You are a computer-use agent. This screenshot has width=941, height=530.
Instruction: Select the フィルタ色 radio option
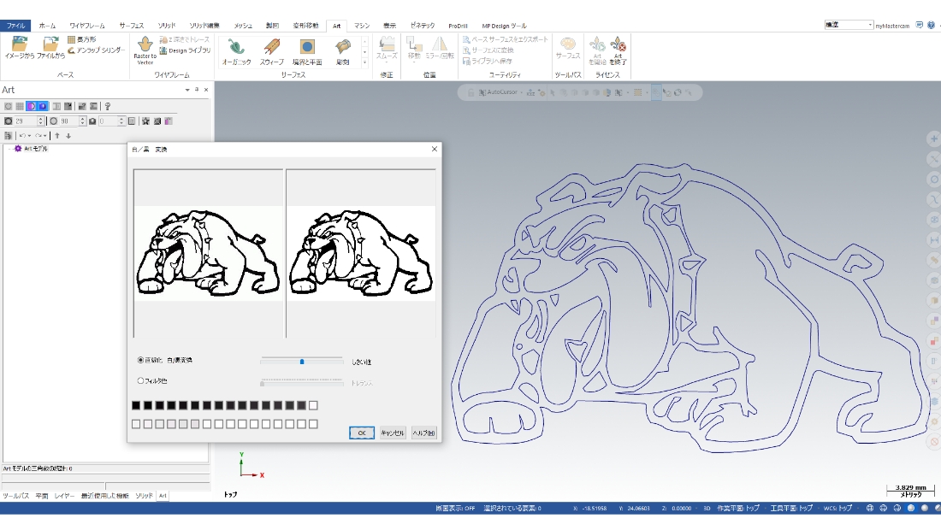coord(152,380)
